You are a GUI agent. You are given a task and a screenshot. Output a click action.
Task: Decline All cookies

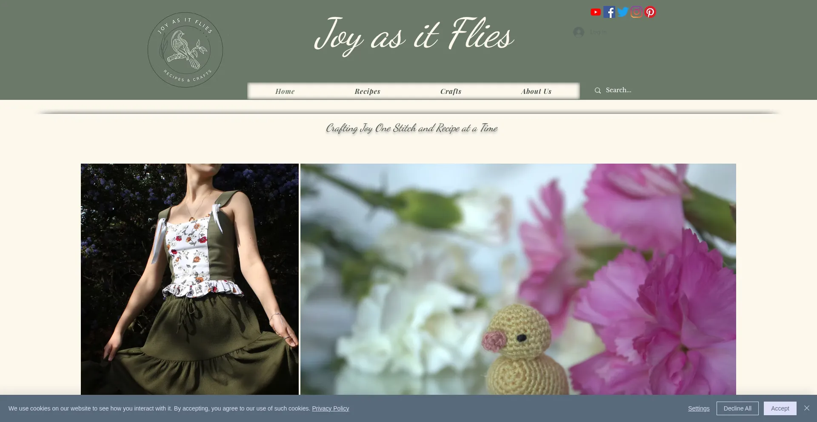[x=737, y=408]
